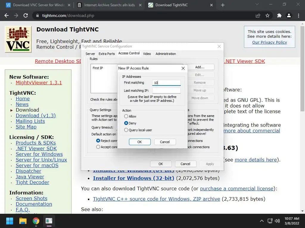Open Installer for Windows (32-bit) link
The height and width of the screenshot is (228, 305).
(x=133, y=178)
